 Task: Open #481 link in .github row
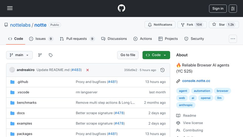112,82
